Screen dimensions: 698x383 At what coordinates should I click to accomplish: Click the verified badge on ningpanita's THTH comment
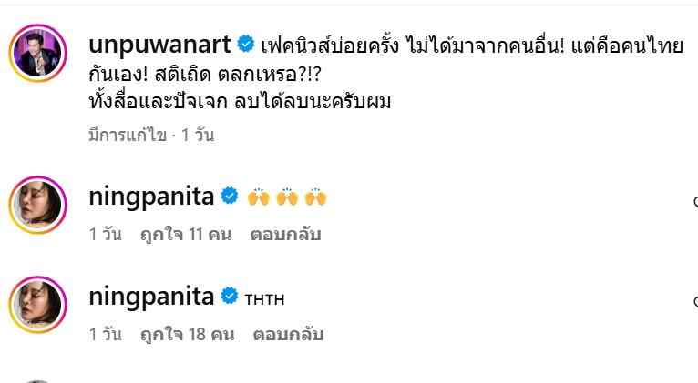pyautogui.click(x=230, y=296)
